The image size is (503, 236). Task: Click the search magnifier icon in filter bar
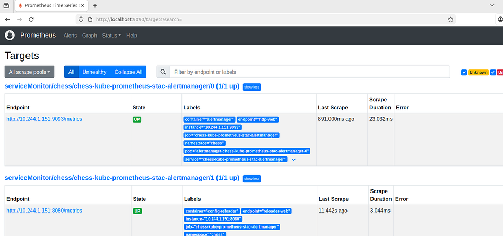point(163,72)
